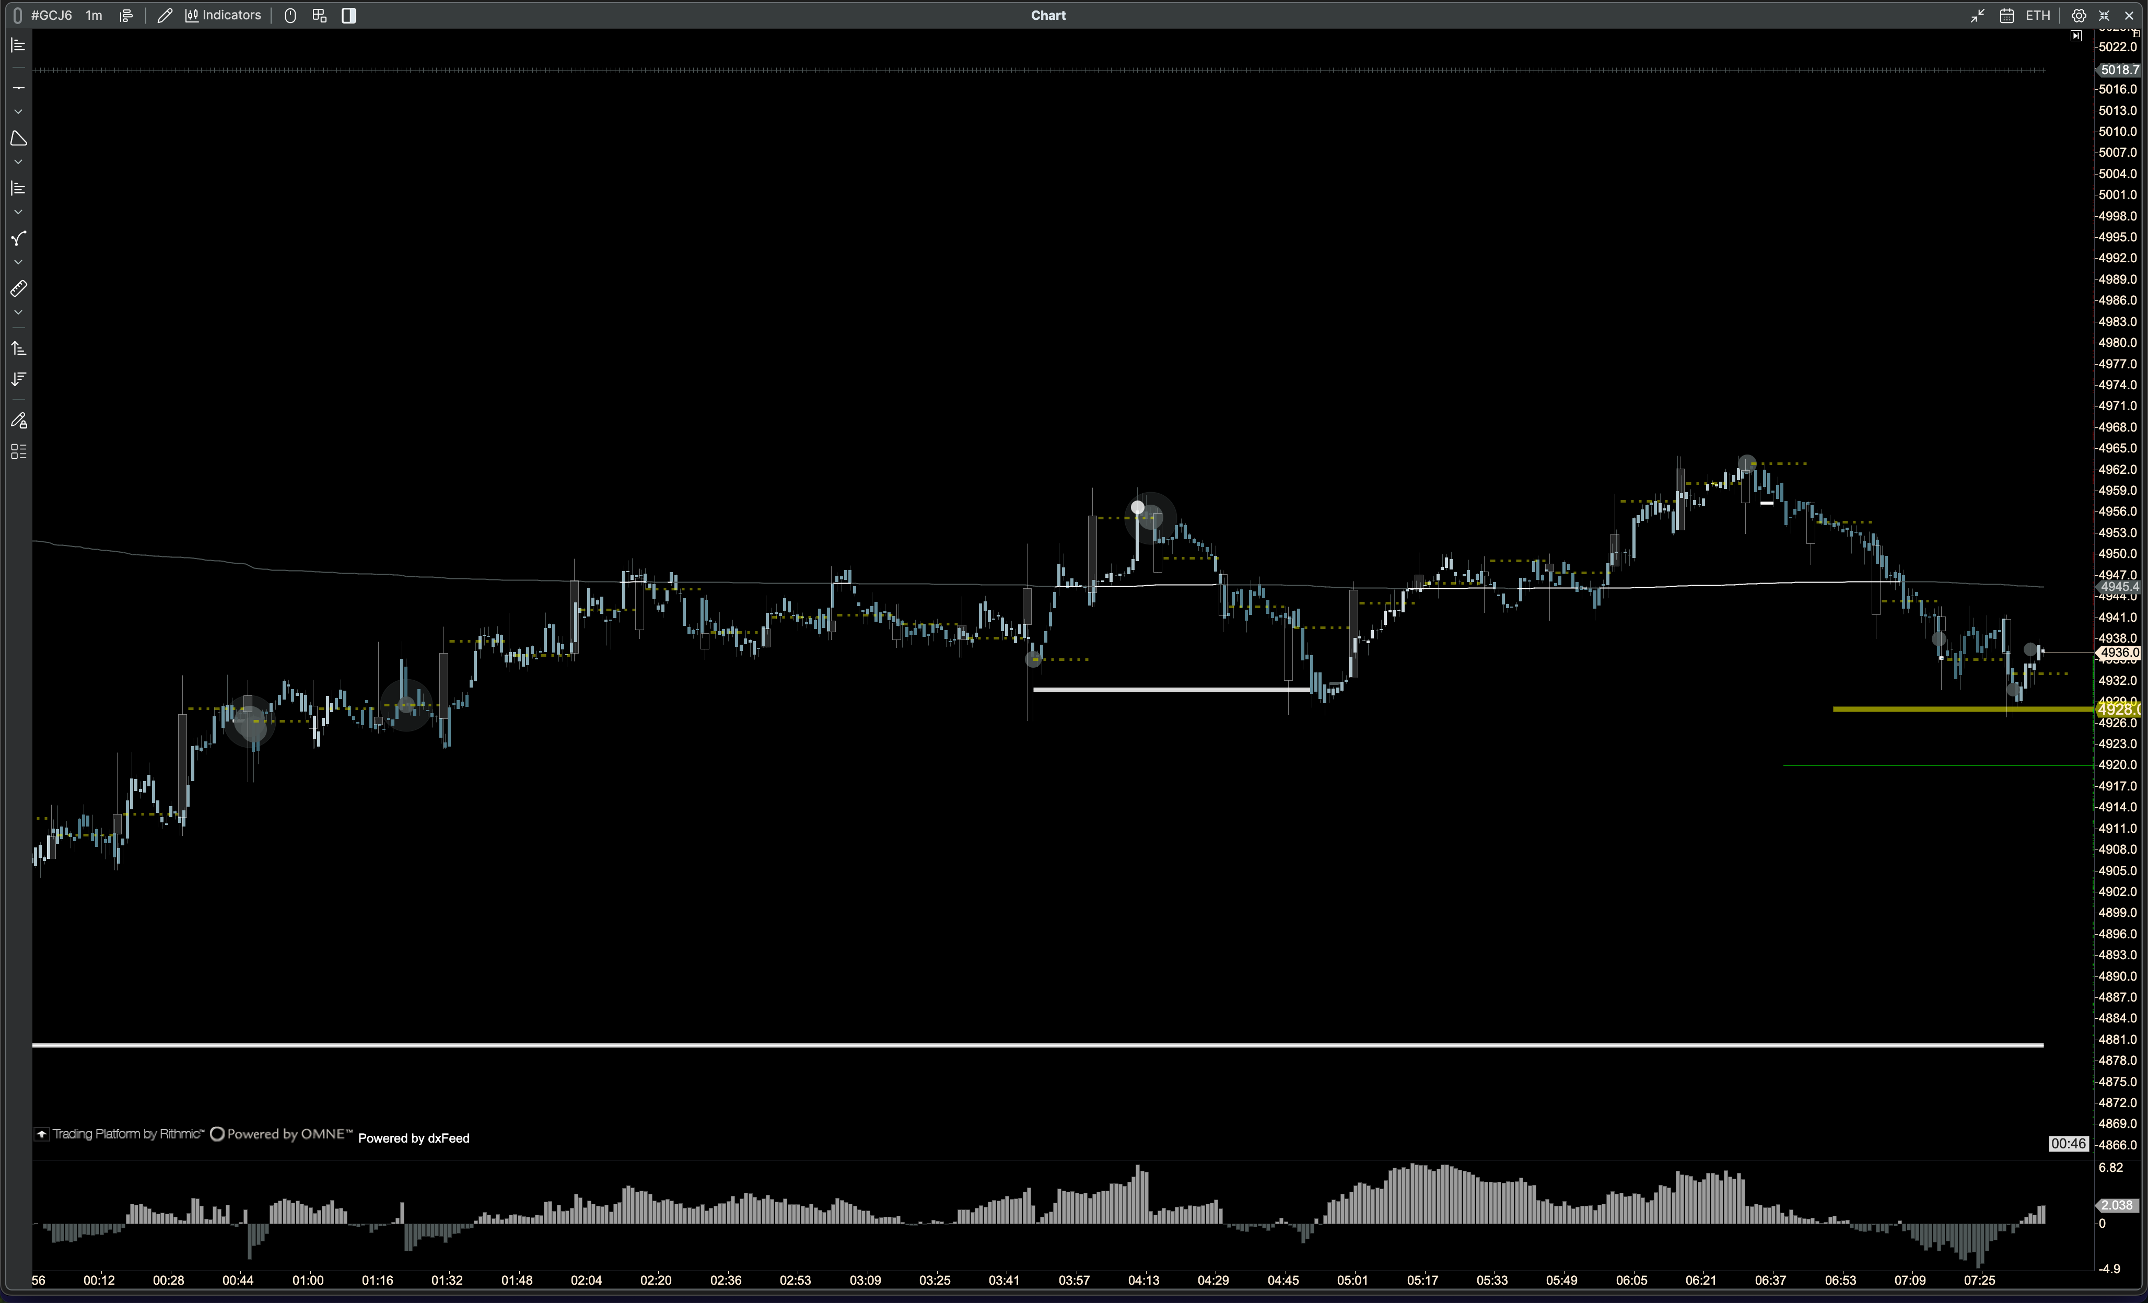Viewport: 2148px width, 1303px height.
Task: Toggle the side panel layout icon
Action: pyautogui.click(x=349, y=16)
